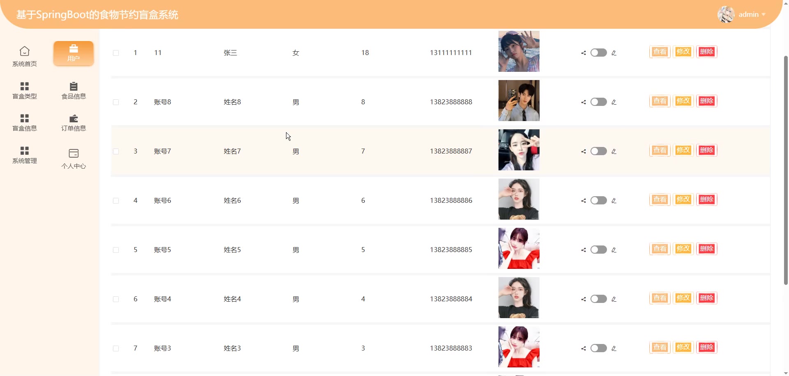The image size is (789, 376).
Task: Click 删除 button for 账号3
Action: click(x=706, y=347)
